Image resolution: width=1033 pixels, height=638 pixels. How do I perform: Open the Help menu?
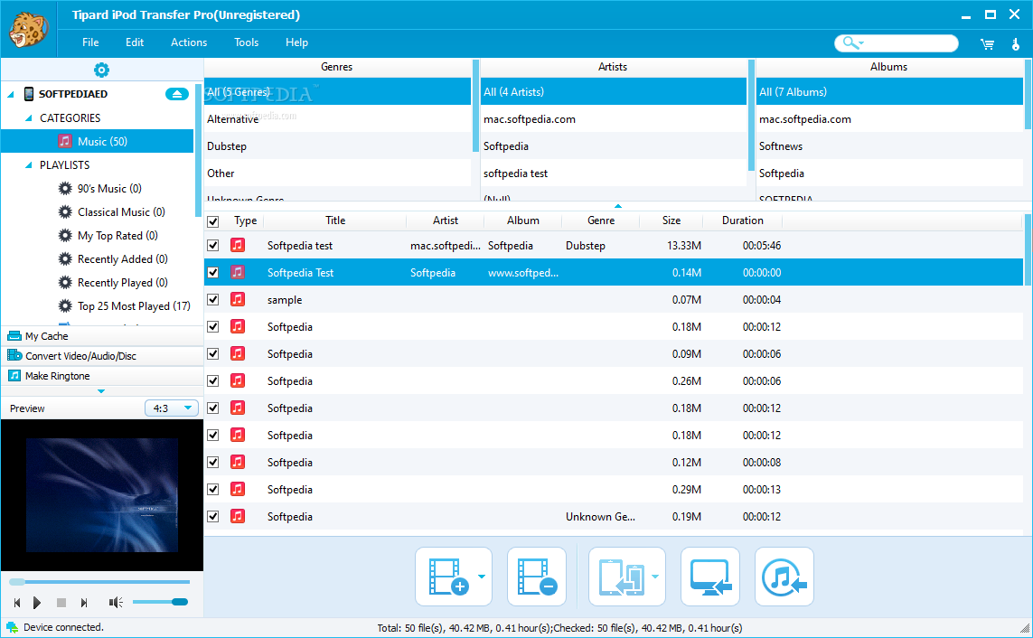click(296, 42)
